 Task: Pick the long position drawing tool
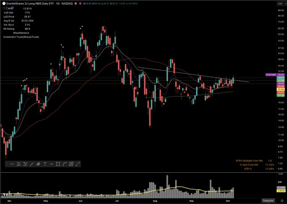pos(19,164)
